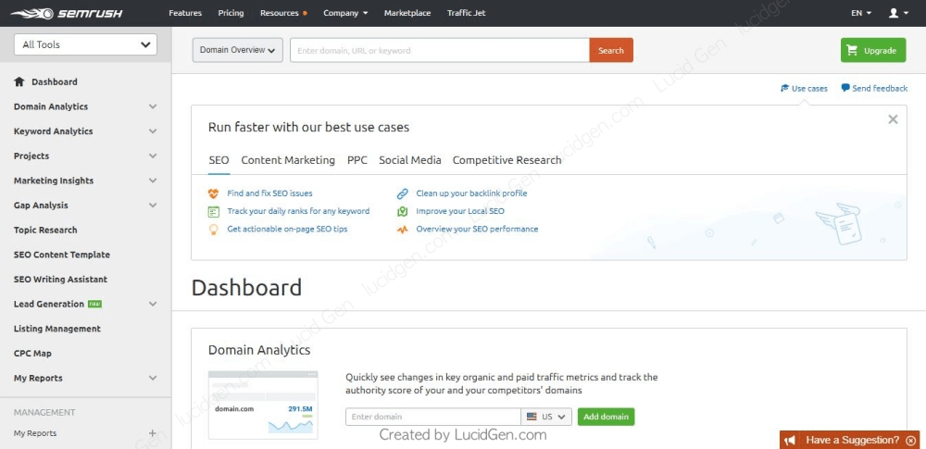The image size is (926, 449).
Task: Open the Find and fix SEO issues link
Action: 269,193
